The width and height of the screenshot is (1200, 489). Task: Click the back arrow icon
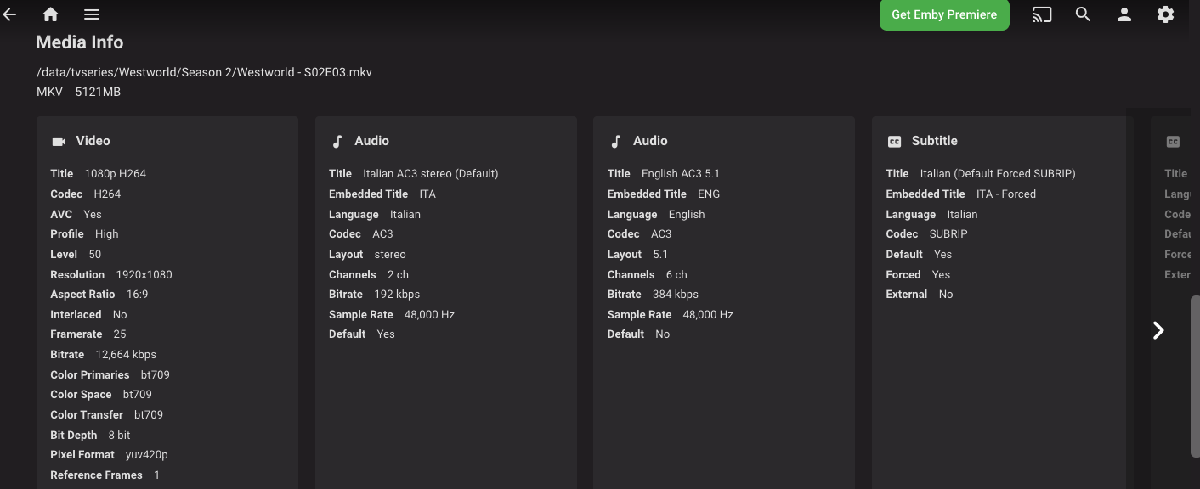point(9,14)
